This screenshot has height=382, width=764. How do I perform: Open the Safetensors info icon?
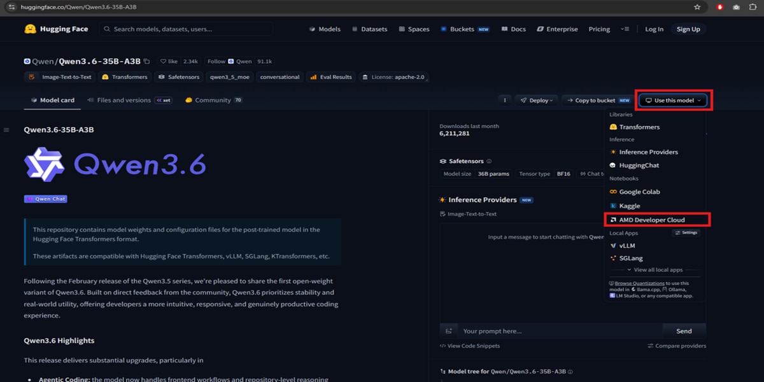[x=489, y=162]
